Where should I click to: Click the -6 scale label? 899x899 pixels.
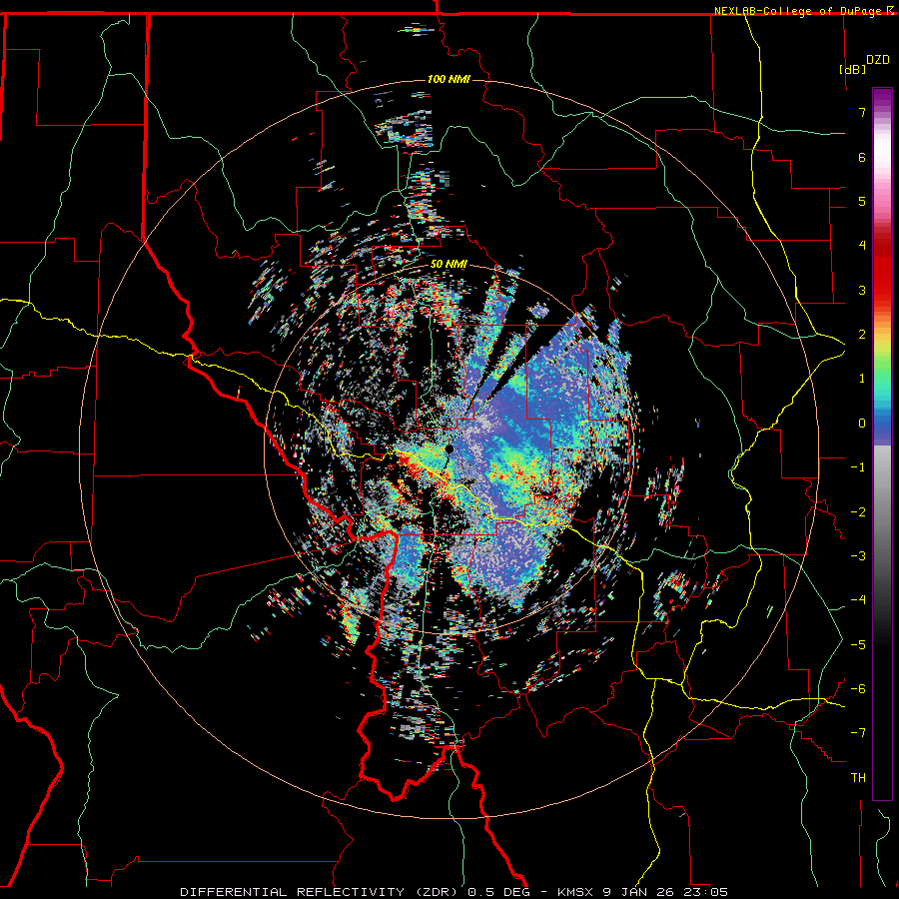click(x=858, y=689)
